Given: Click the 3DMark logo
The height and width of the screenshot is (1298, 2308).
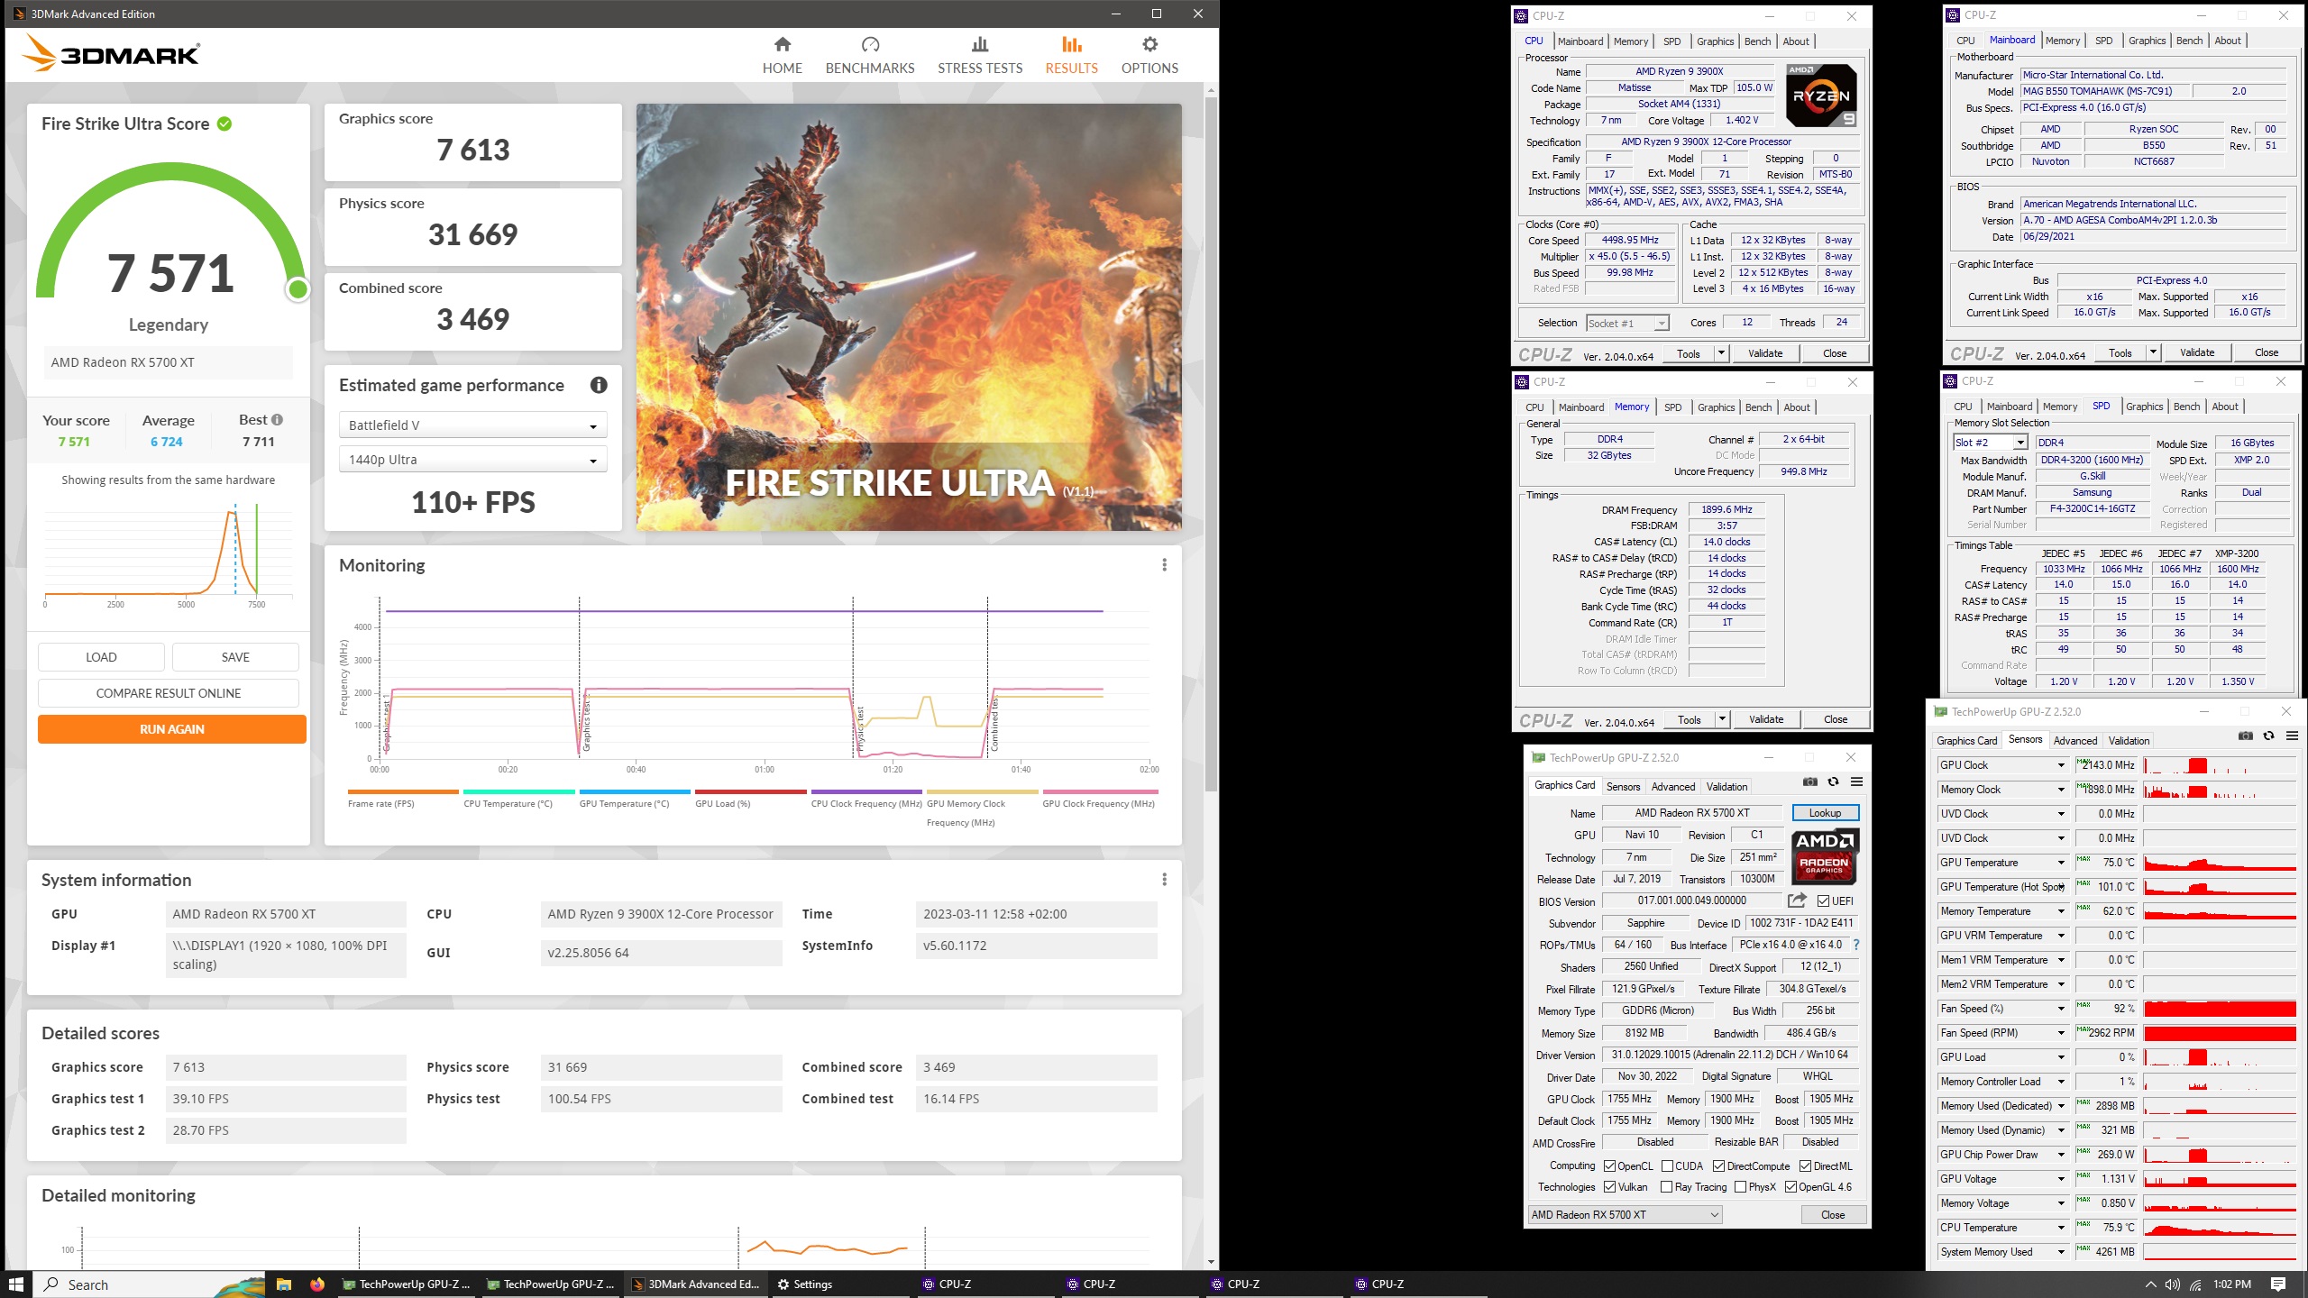Looking at the screenshot, I should point(110,53).
